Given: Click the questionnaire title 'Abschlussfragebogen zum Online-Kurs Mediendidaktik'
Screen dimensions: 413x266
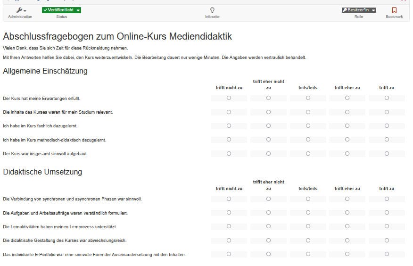Looking at the screenshot, I should (117, 37).
